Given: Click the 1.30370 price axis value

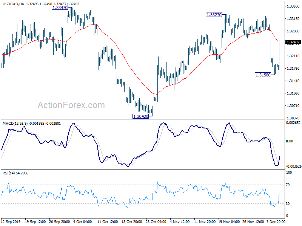Looking at the screenshot, I should (x=293, y=118).
